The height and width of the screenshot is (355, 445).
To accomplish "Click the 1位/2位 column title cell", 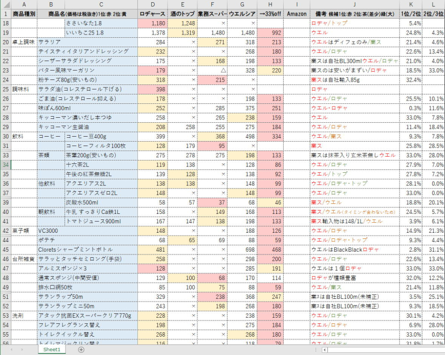I will pyautogui.click(x=411, y=14).
